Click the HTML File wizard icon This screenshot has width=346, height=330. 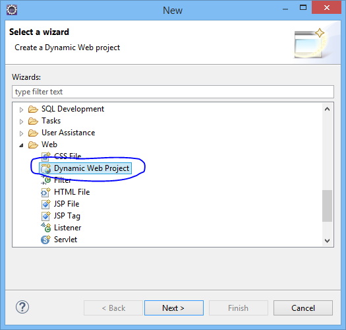[45, 192]
